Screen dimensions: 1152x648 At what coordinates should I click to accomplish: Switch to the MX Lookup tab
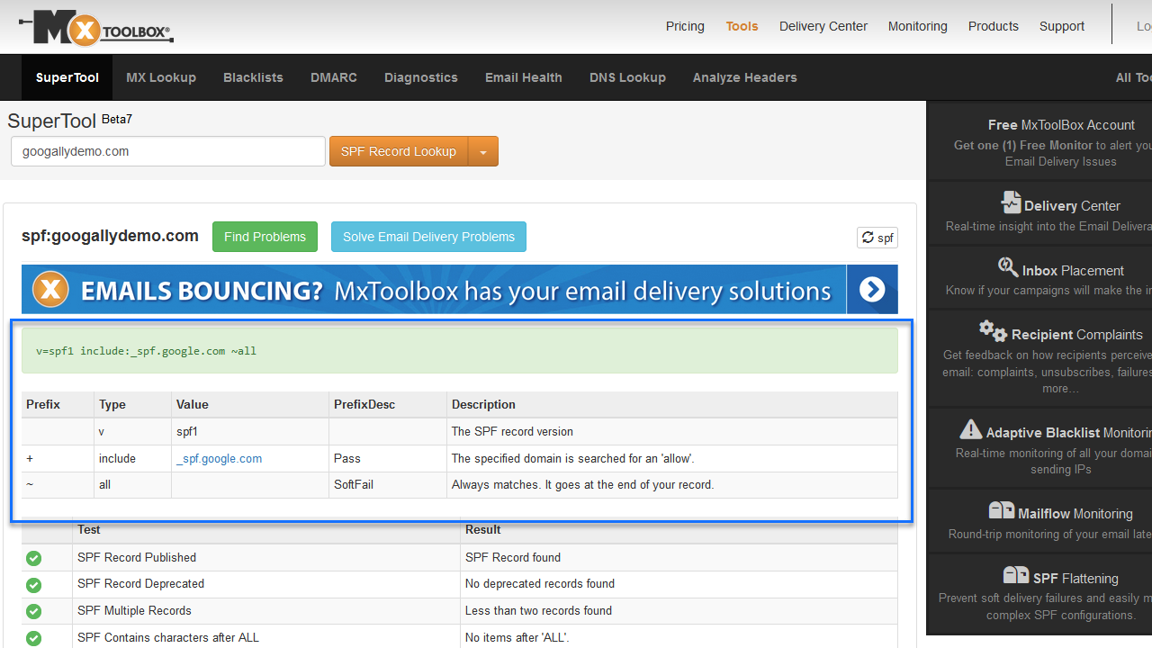pos(161,77)
